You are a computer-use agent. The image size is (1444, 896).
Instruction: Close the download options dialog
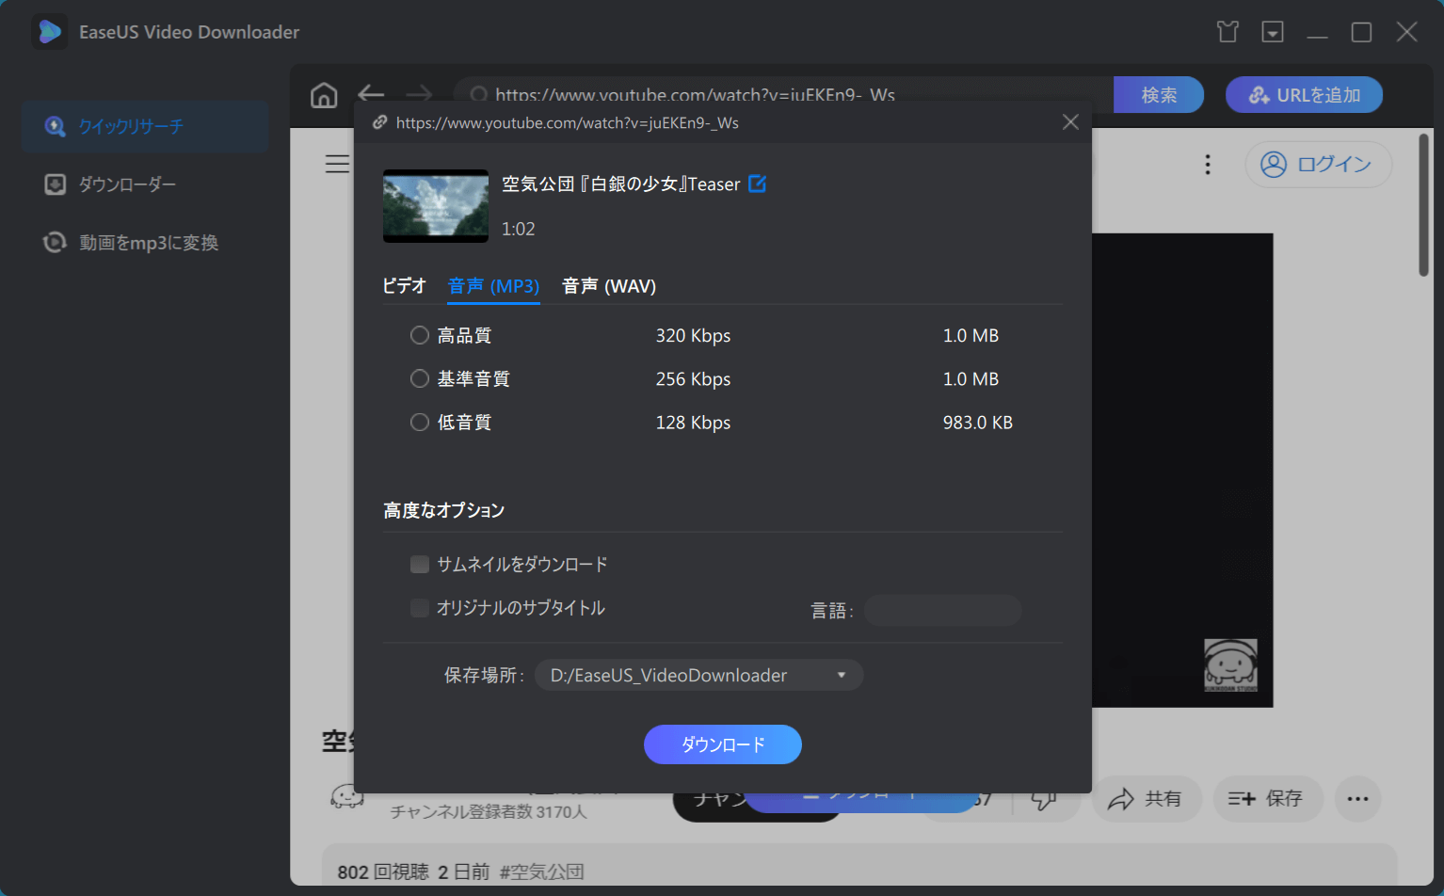point(1070,122)
